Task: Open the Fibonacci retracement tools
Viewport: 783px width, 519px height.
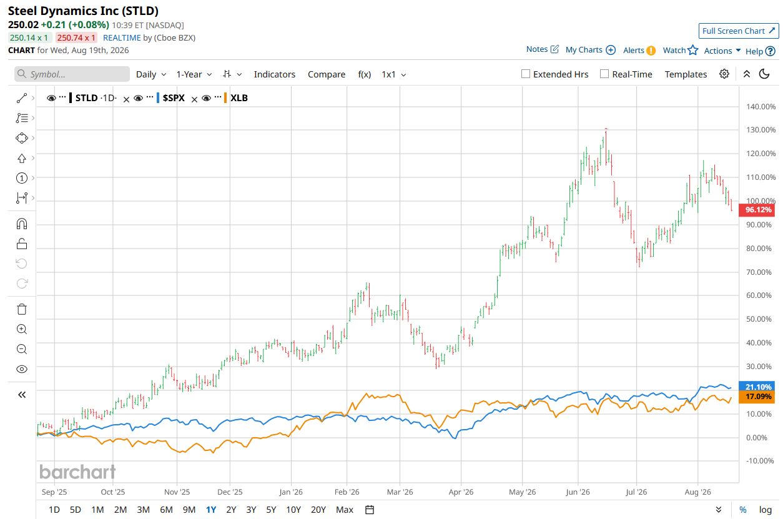Action: pos(22,118)
